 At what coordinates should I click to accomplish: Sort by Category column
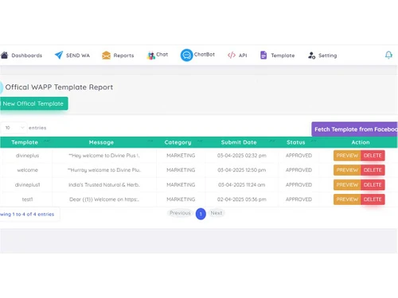pos(178,142)
